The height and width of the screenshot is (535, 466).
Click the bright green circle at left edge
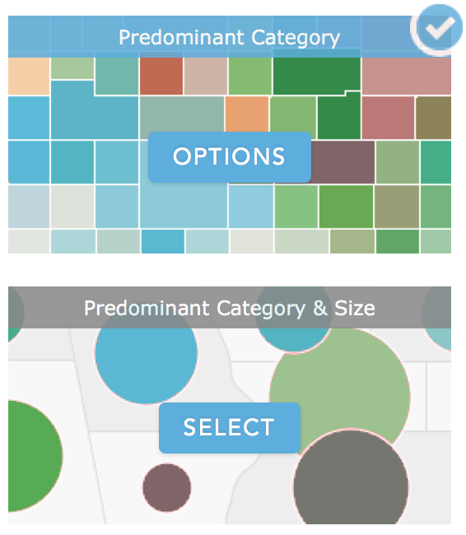pos(34,456)
